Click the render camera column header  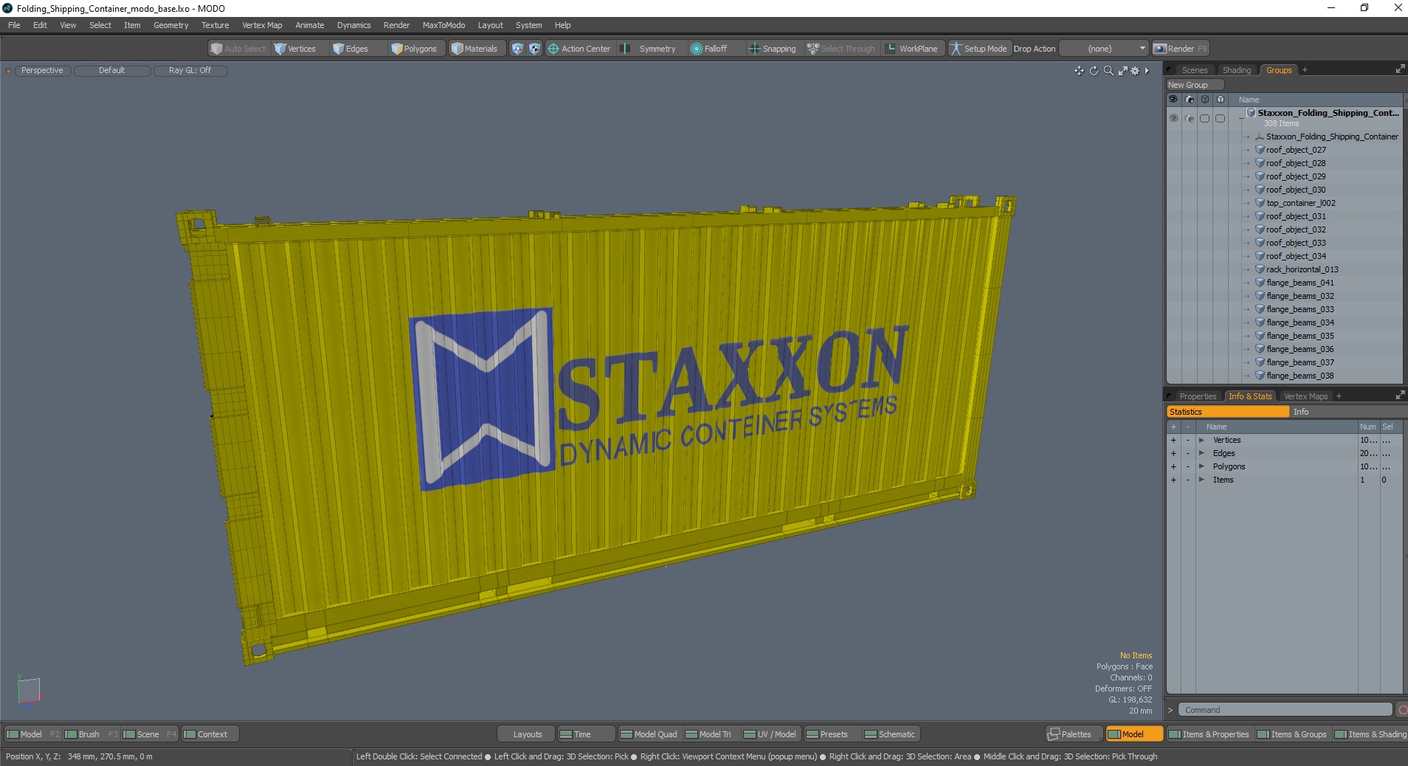tap(1190, 99)
